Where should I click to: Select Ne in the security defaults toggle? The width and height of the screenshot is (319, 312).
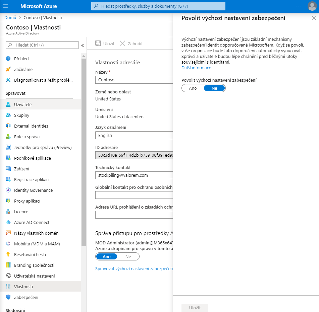pos(214,88)
